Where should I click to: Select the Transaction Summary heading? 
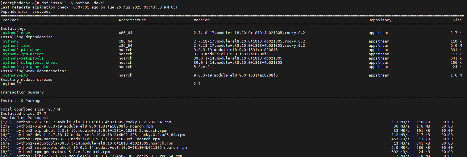22,92
